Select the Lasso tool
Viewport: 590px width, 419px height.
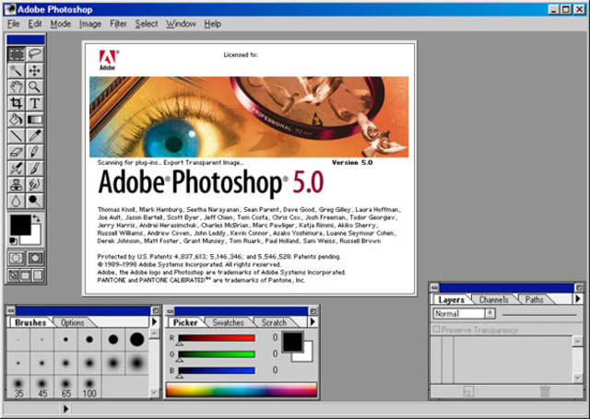[x=35, y=54]
